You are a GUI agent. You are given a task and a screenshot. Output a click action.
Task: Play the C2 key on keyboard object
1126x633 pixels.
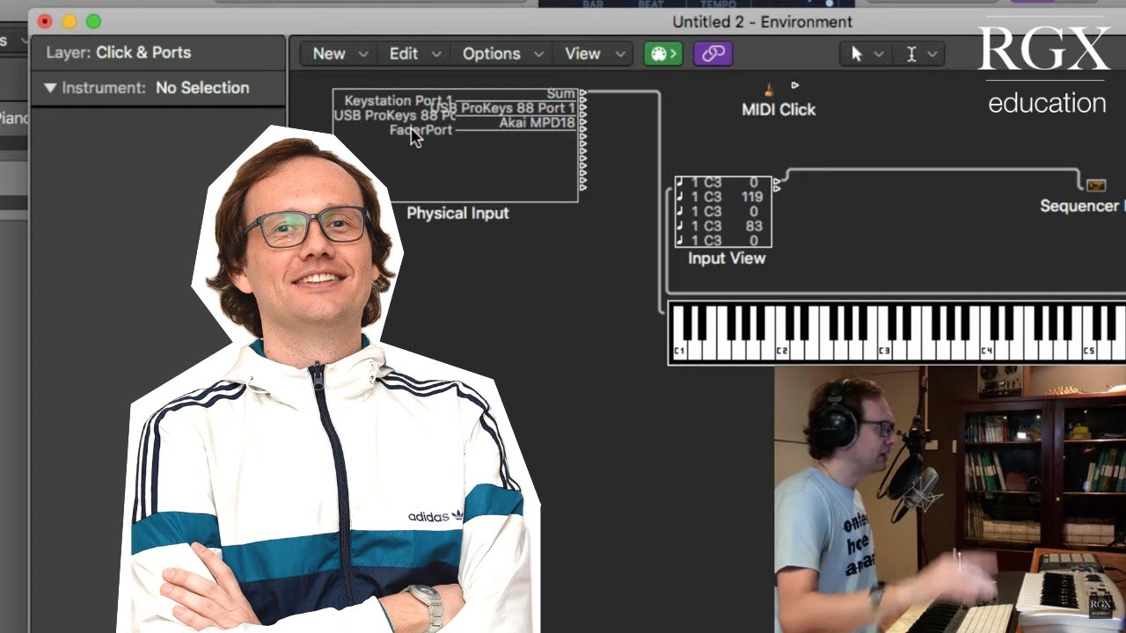(782, 343)
